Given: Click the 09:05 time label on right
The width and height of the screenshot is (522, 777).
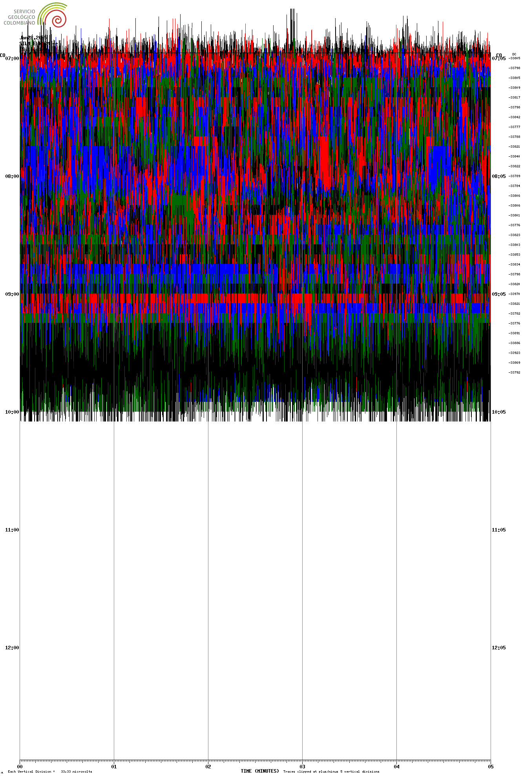Looking at the screenshot, I should pos(498,294).
